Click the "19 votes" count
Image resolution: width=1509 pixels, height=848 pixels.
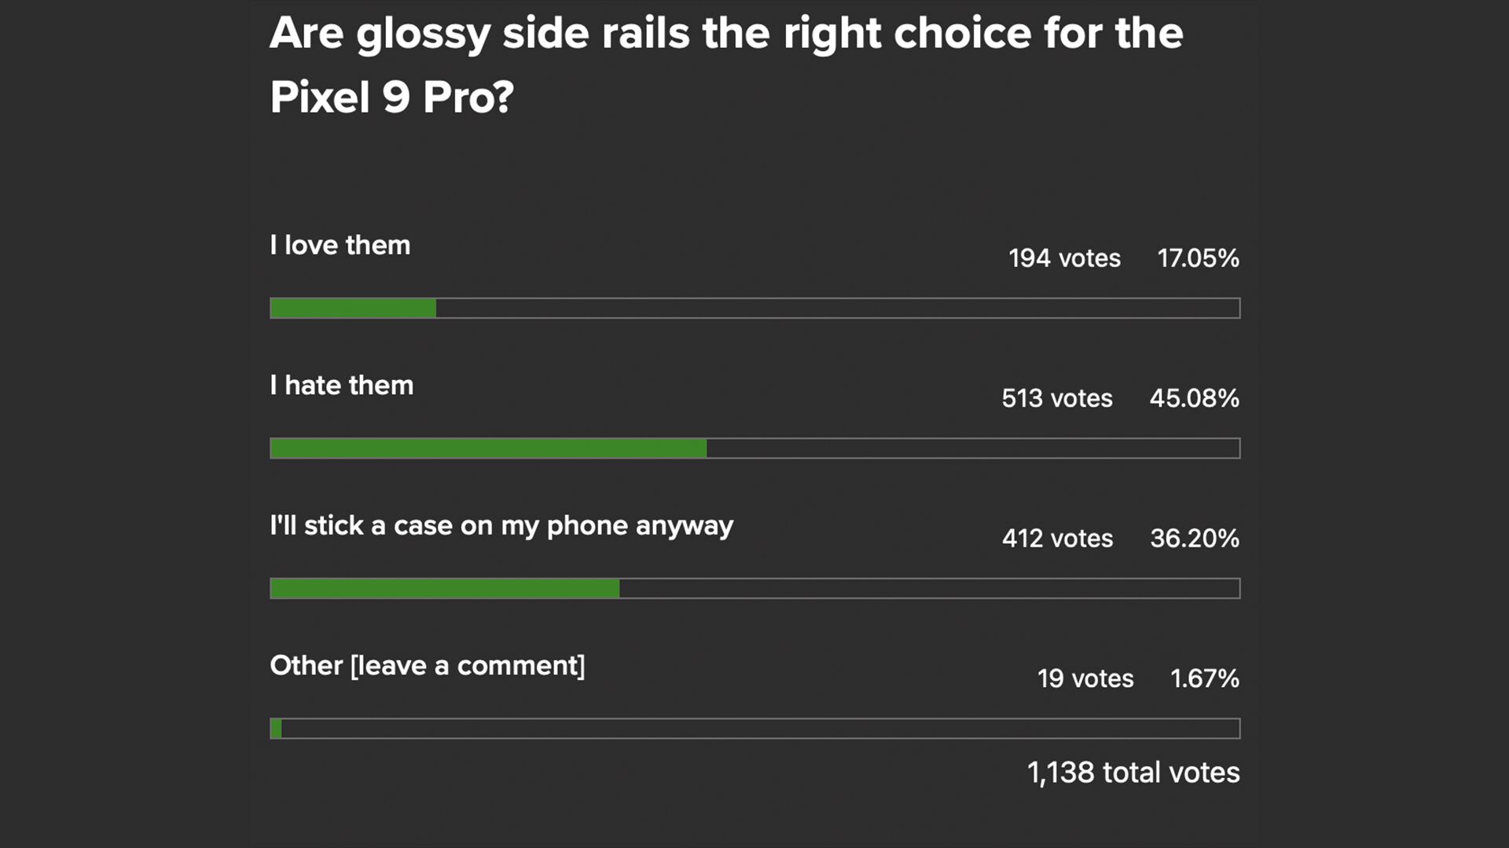[x=1085, y=678]
